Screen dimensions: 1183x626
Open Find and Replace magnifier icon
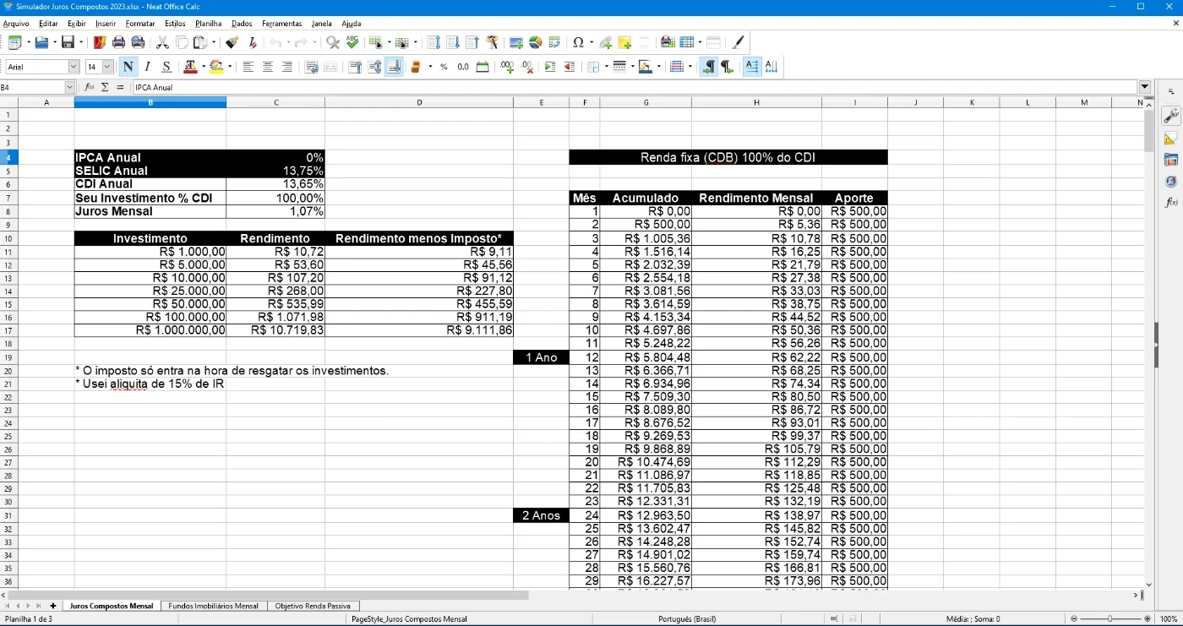click(x=333, y=42)
